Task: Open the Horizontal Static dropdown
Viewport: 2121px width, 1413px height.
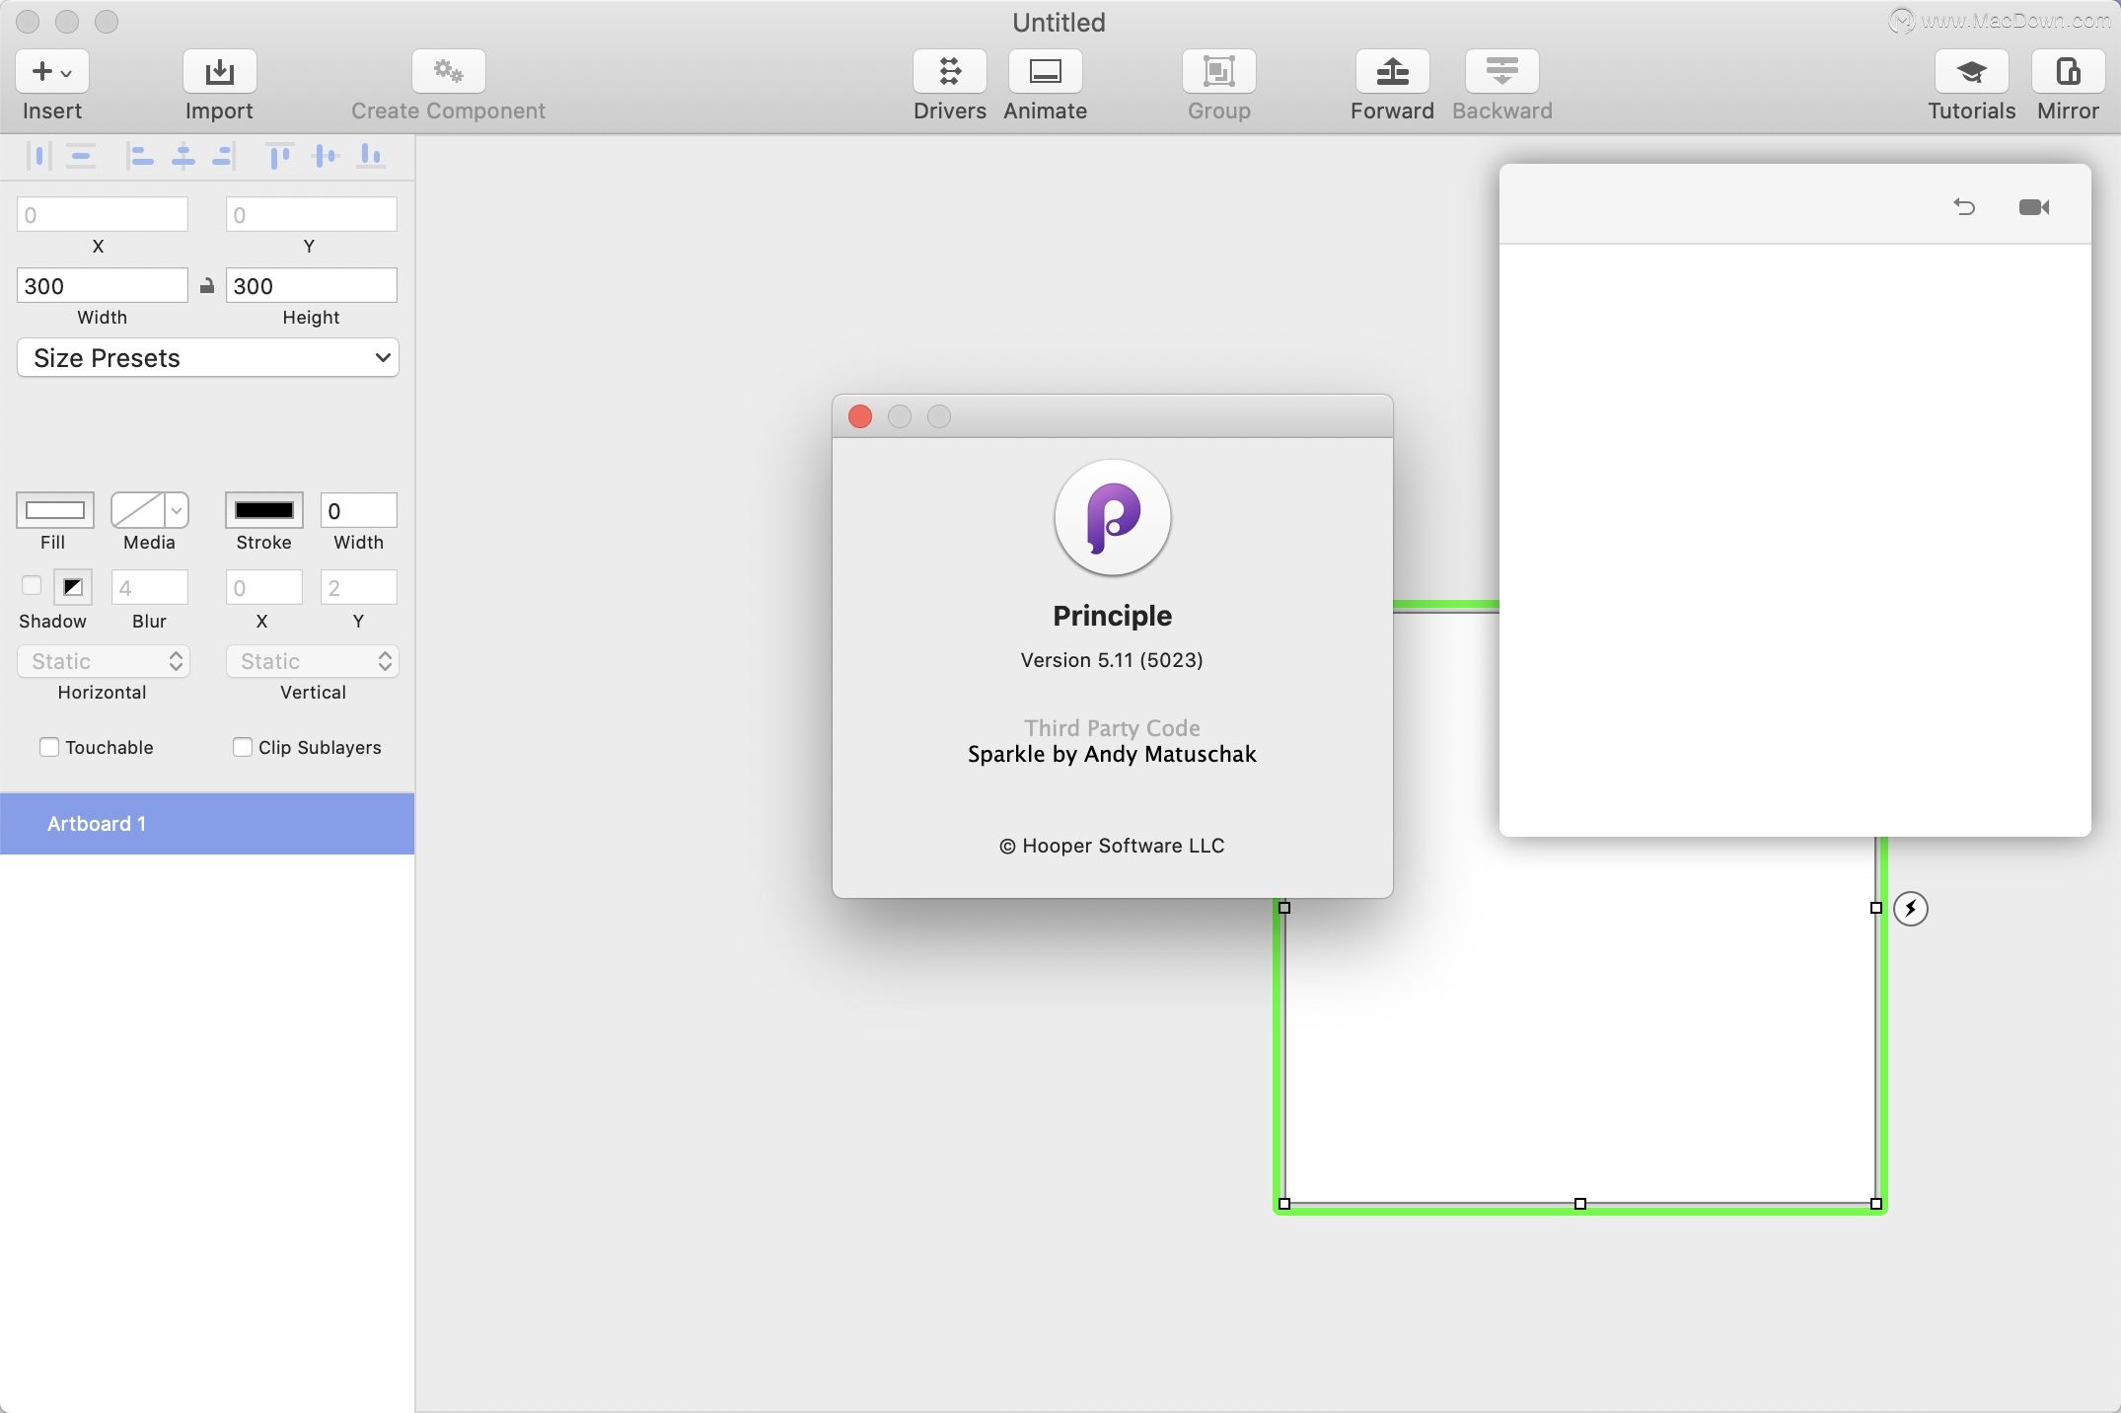Action: coord(103,661)
